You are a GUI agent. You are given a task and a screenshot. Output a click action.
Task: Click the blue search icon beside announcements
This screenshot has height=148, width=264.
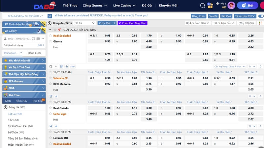[50, 16]
